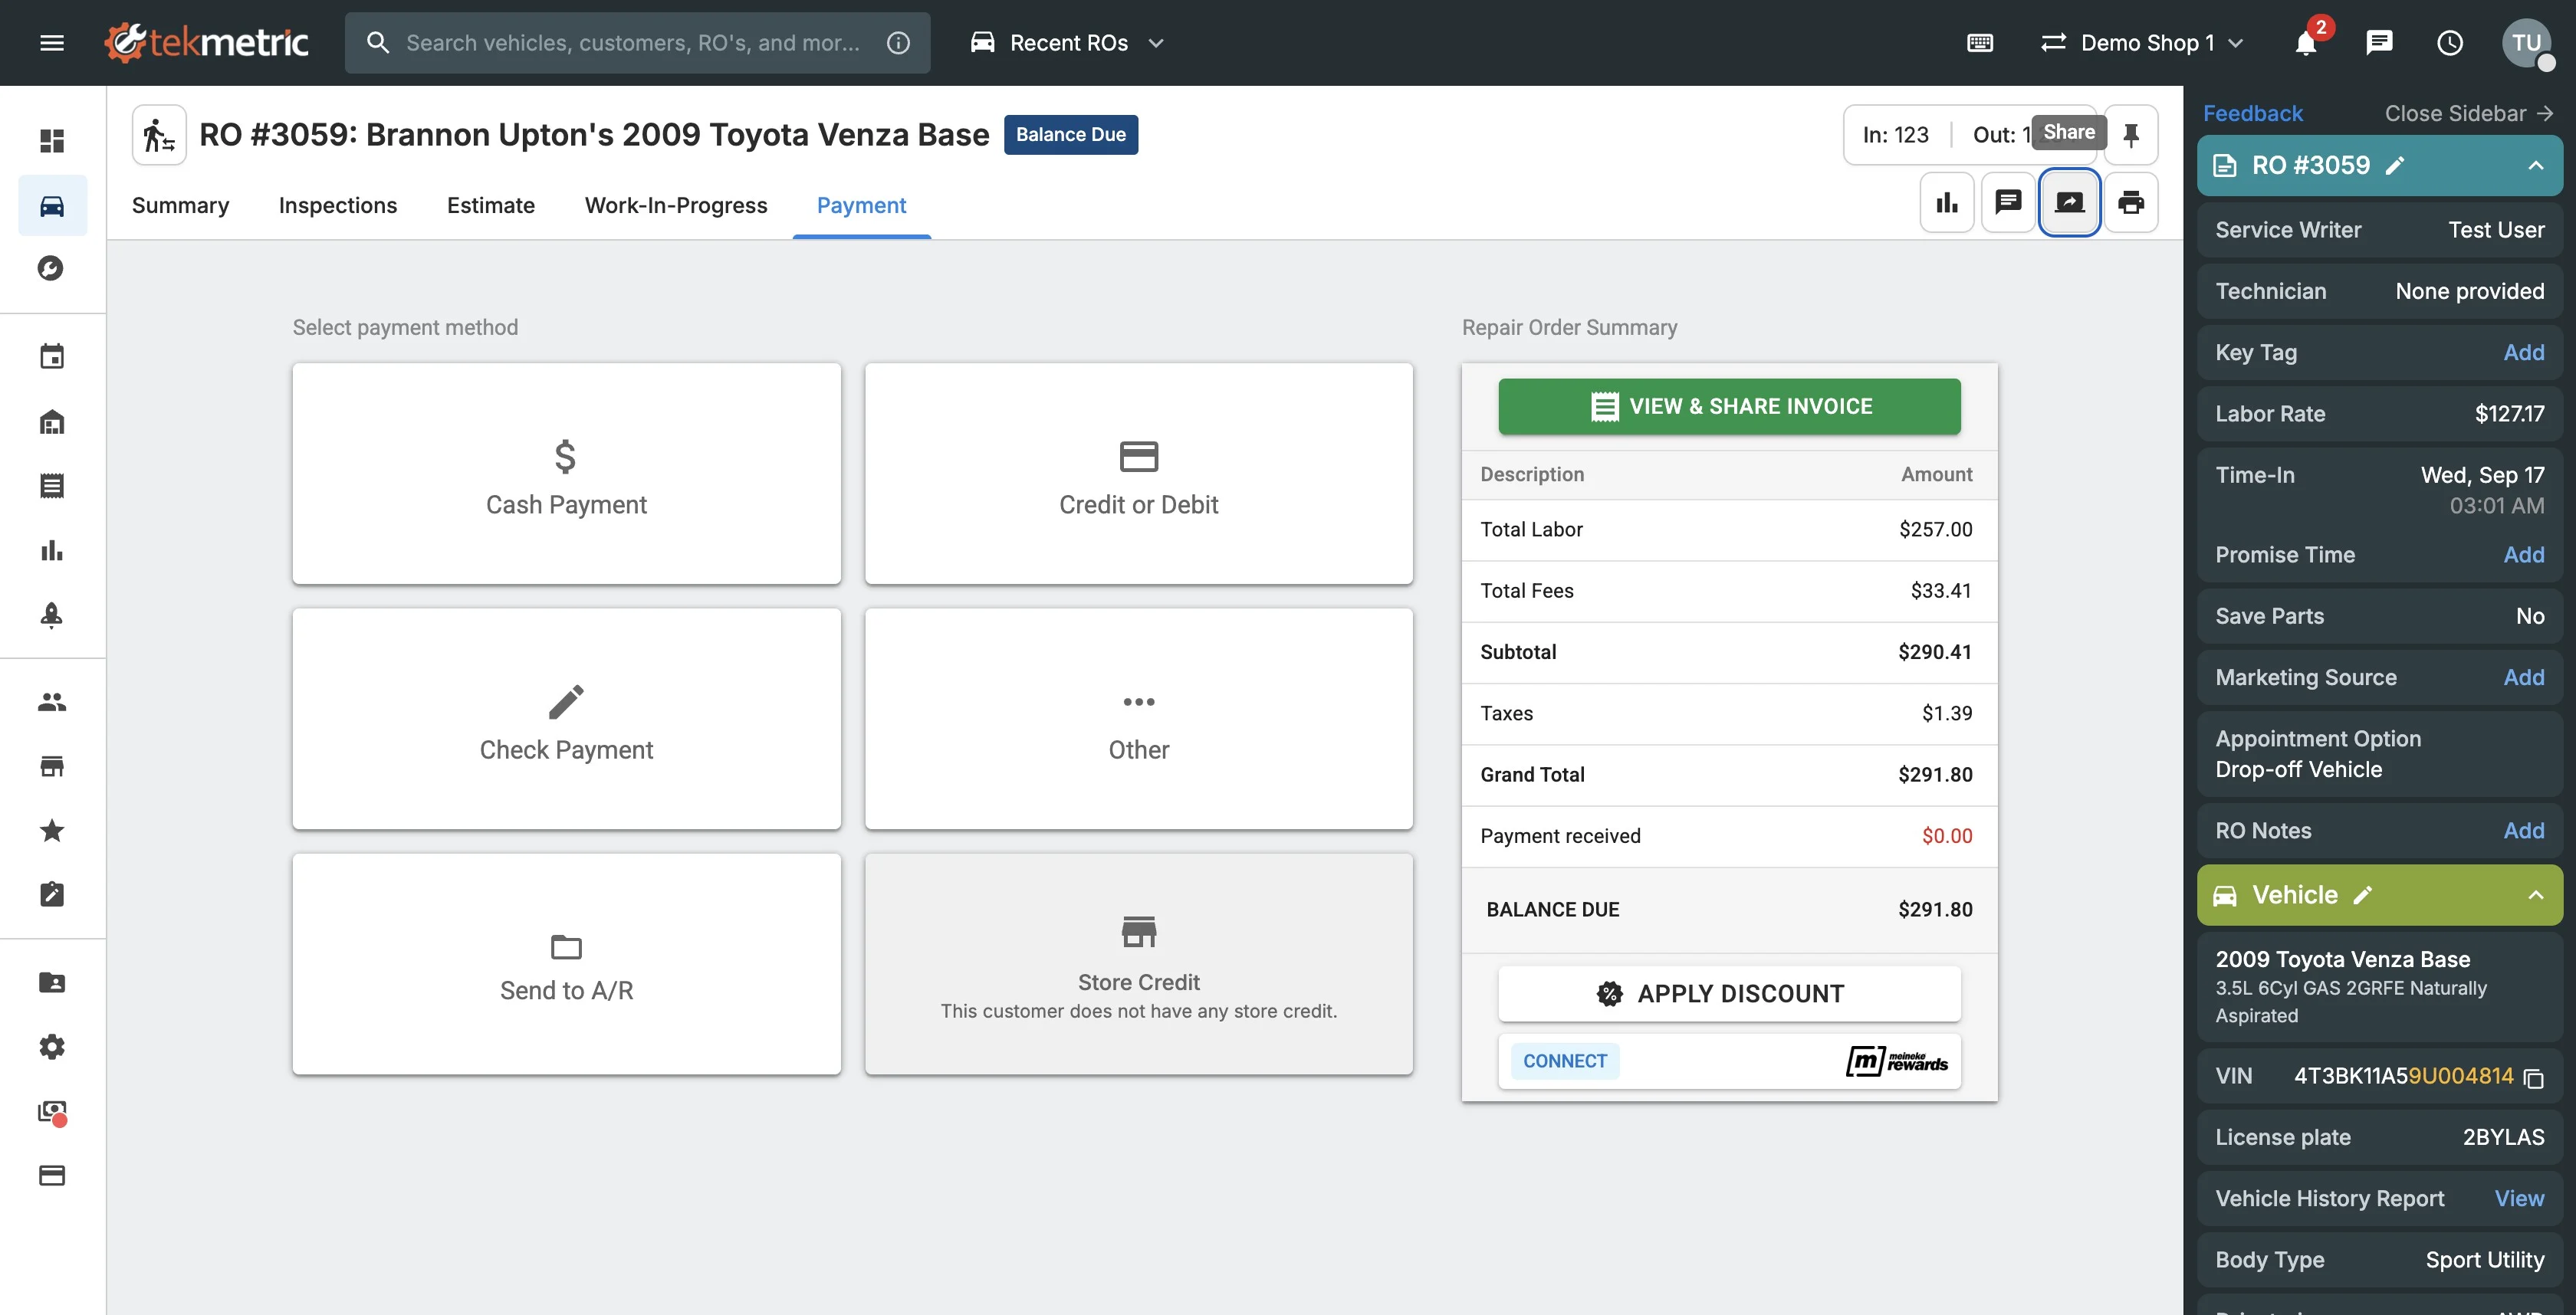The width and height of the screenshot is (2576, 1315).
Task: Open the time clock icon in header
Action: click(x=2449, y=43)
